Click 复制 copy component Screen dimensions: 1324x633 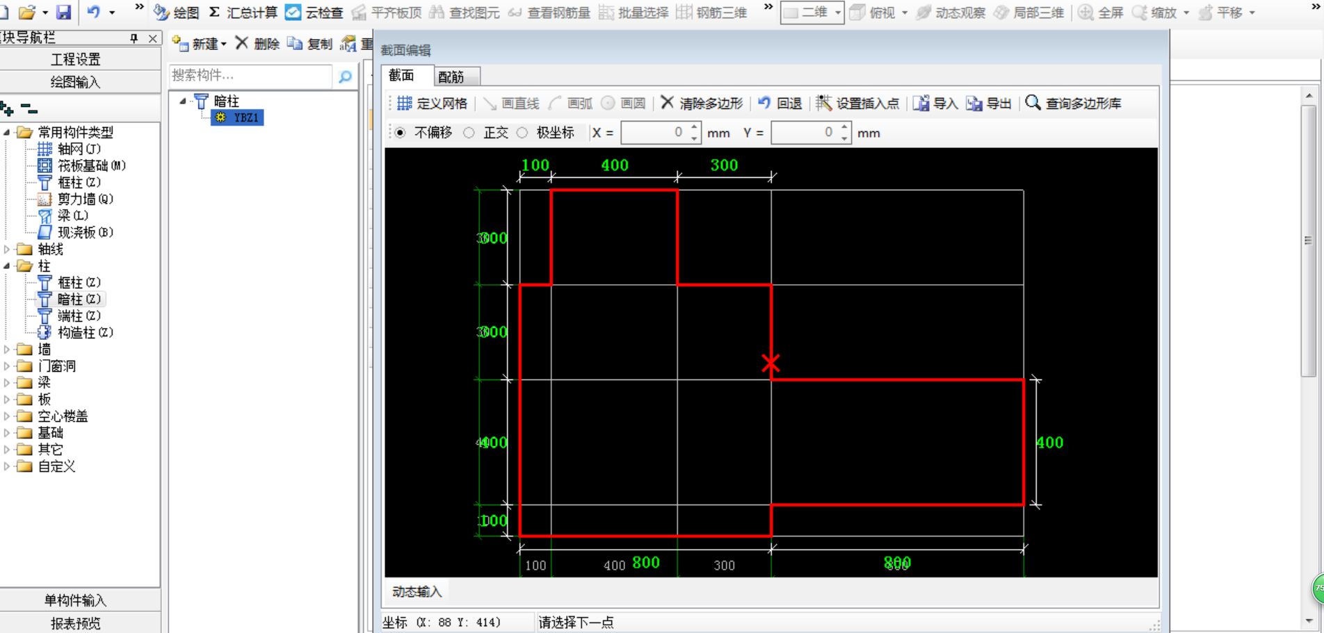310,44
